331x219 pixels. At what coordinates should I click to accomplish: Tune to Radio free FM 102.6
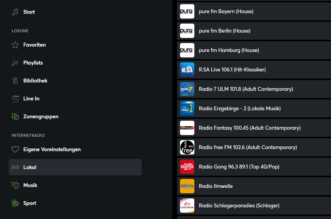pos(254,147)
